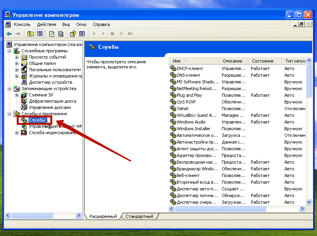Toggle the Show/Hide console tree button
This screenshot has height=236, width=317.
39,34
